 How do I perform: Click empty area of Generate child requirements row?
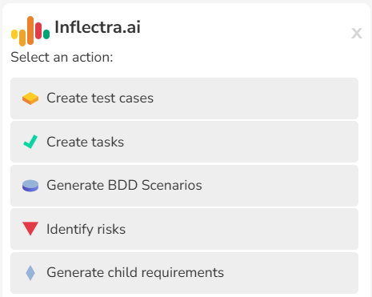(x=290, y=273)
